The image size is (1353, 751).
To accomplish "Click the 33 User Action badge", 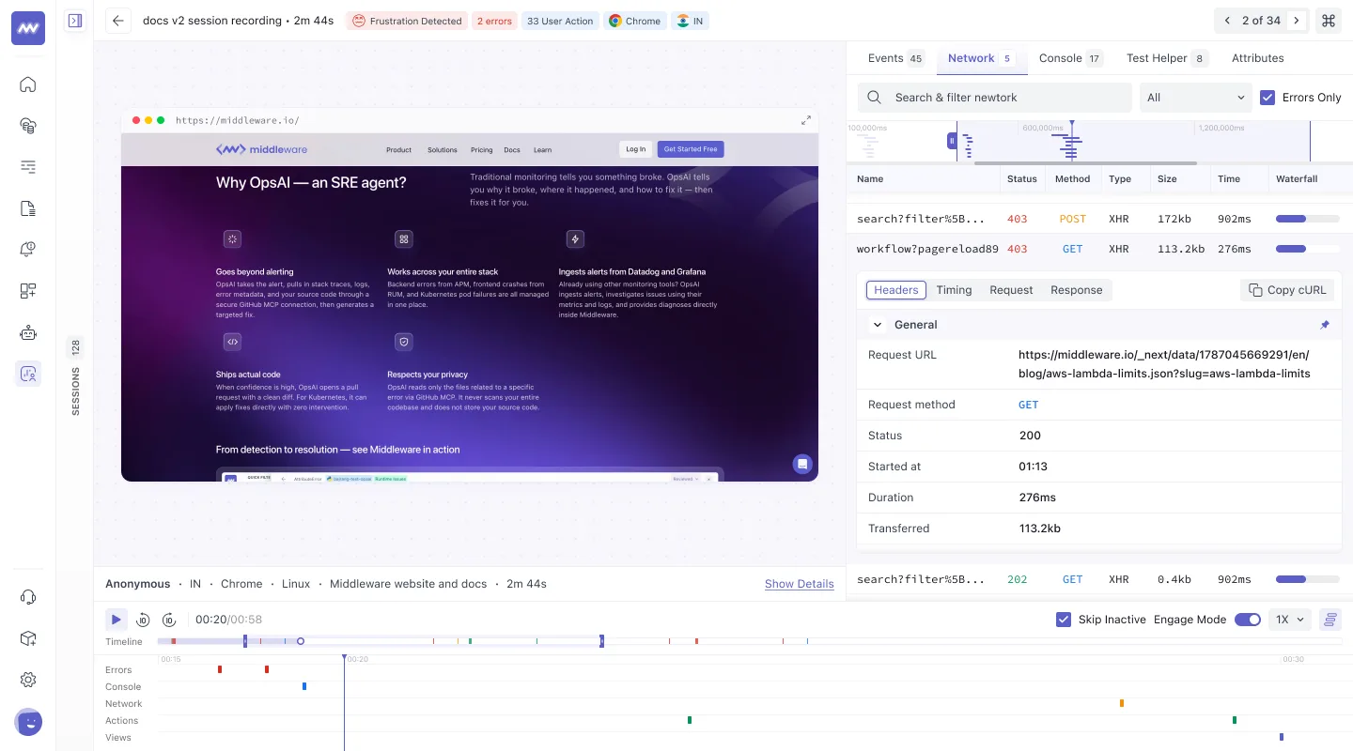I will [560, 21].
